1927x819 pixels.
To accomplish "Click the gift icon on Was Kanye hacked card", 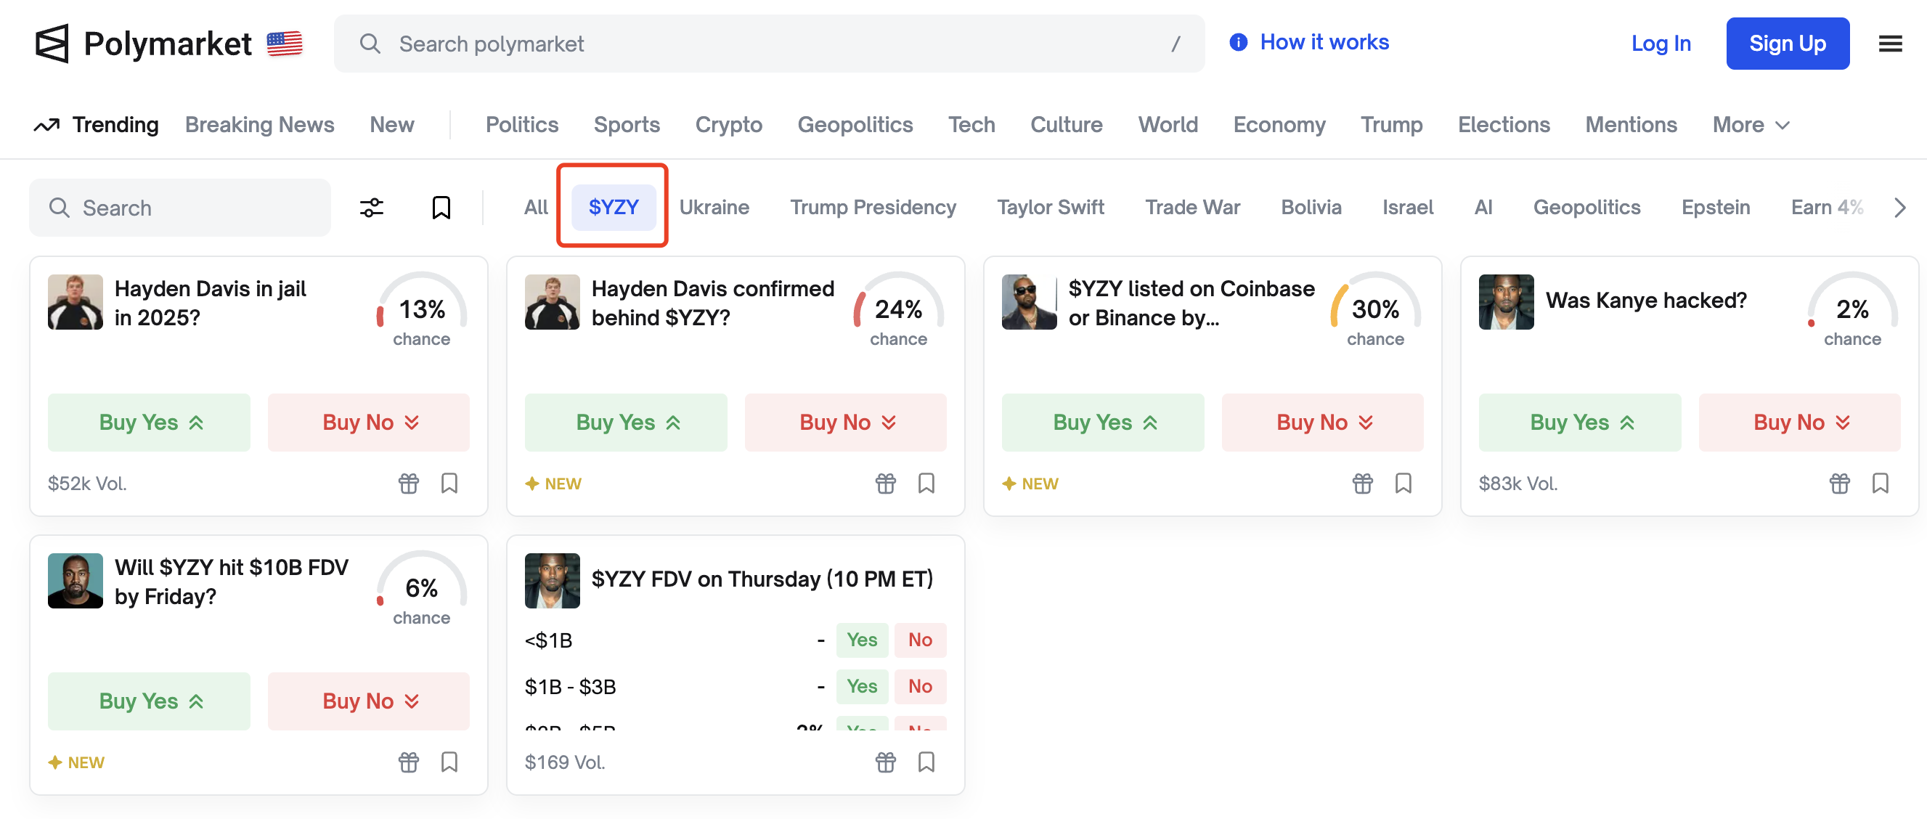I will [1839, 483].
